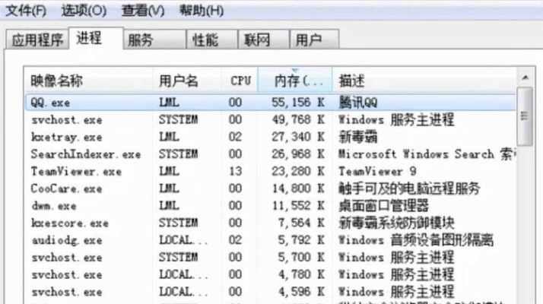The height and width of the screenshot is (304, 543).
Task: Sort by 用户名 column header
Action: (x=187, y=81)
